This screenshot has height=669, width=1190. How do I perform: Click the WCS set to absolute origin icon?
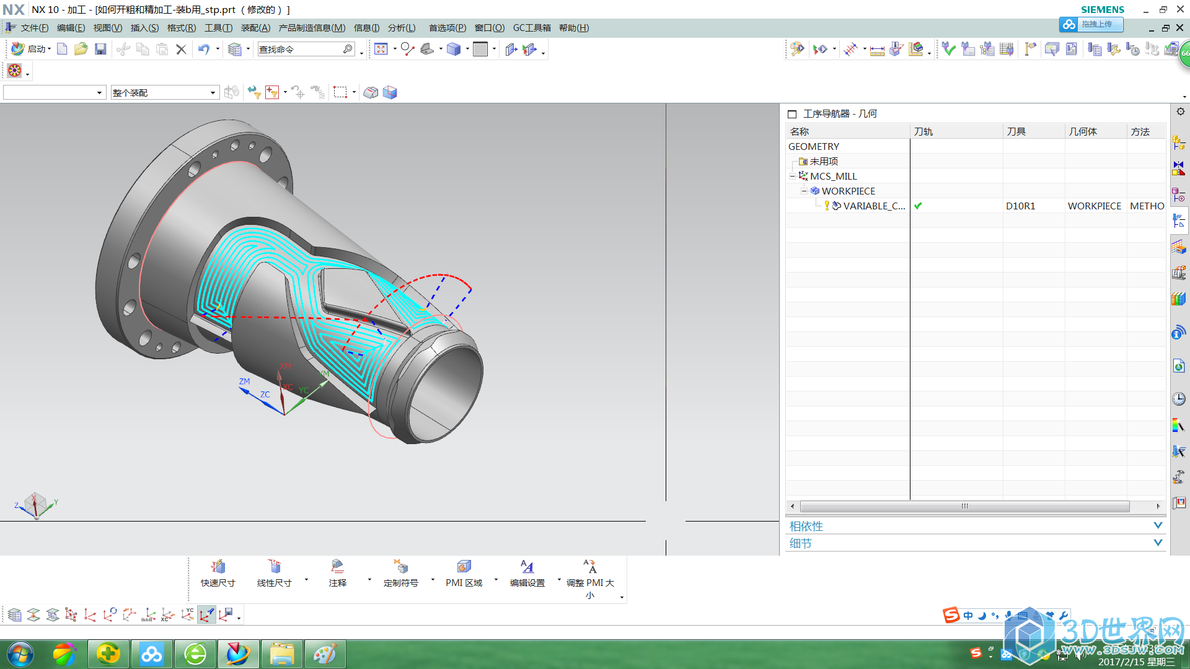(x=148, y=614)
